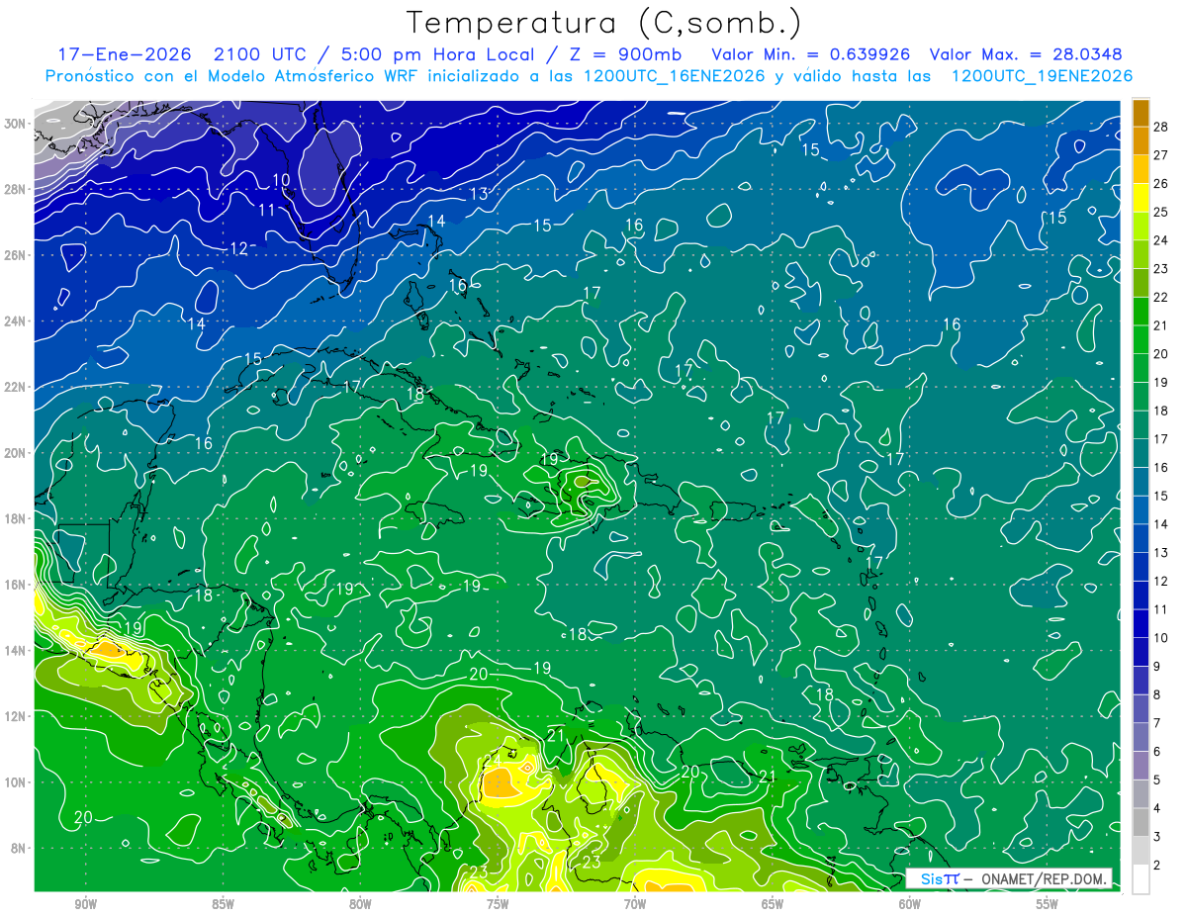Viewport: 1187px width, 917px height.
Task: Click the 80W longitude axis label
Action: point(360,904)
